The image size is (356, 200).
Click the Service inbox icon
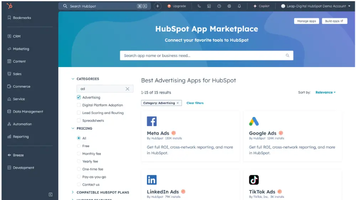pyautogui.click(x=9, y=99)
